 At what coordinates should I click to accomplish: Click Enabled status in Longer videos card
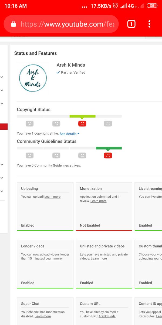28,283
